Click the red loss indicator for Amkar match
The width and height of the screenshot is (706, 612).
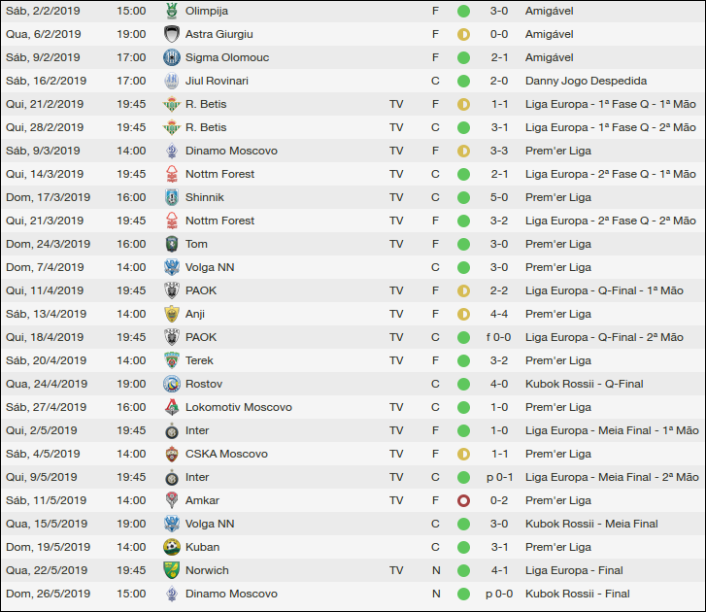click(x=463, y=500)
